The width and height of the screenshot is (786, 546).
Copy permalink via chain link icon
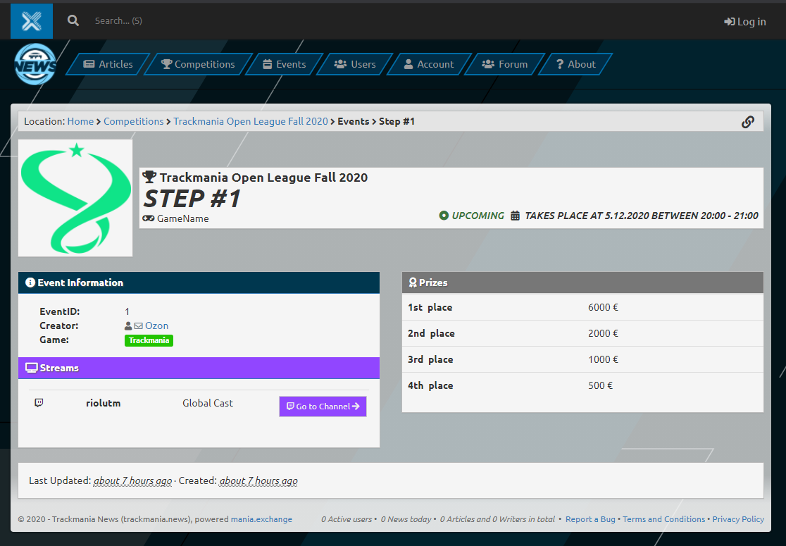[x=748, y=122]
